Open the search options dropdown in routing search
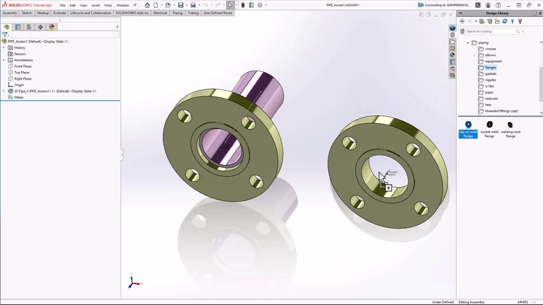 [523, 32]
